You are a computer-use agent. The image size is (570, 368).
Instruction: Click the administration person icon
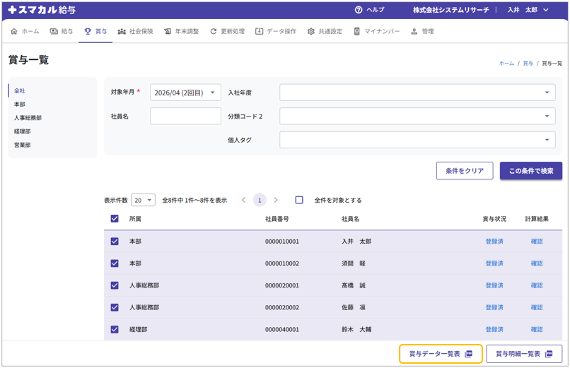tap(414, 32)
